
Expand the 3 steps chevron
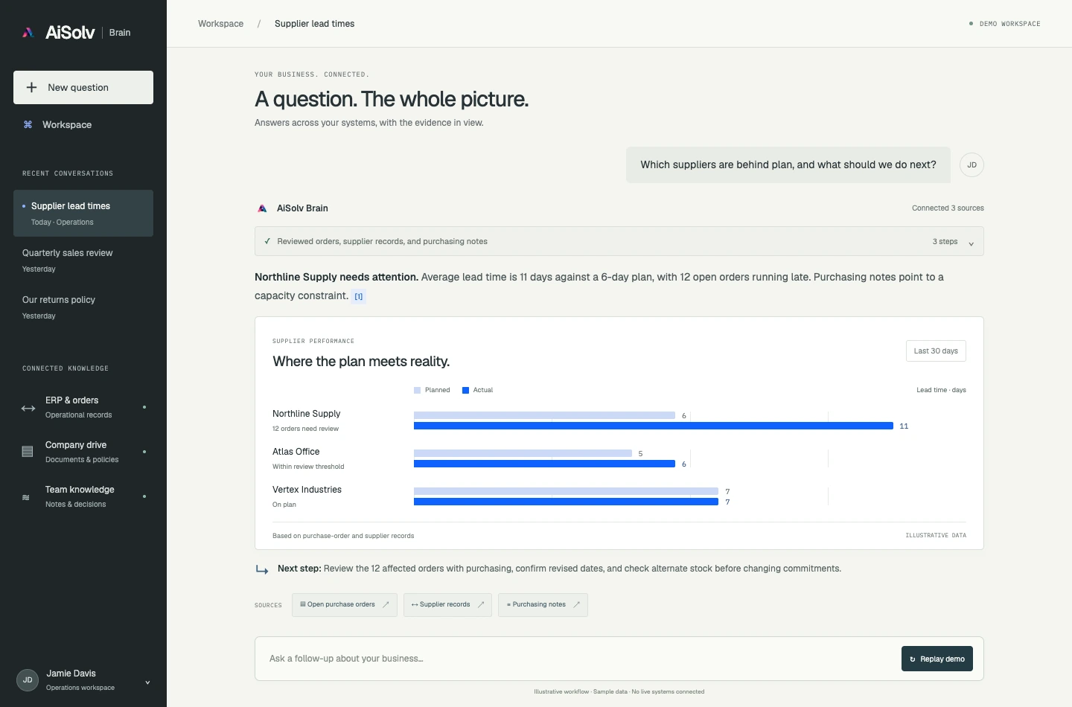tap(971, 243)
